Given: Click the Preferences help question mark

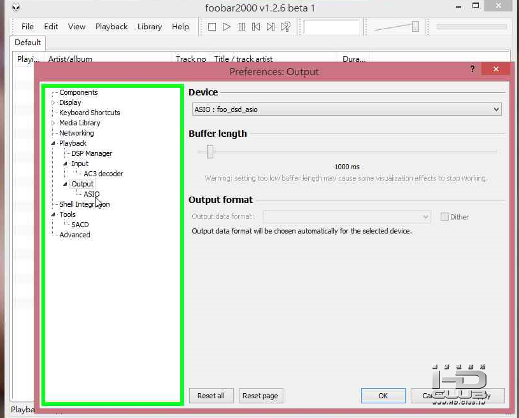Looking at the screenshot, I should (x=473, y=69).
